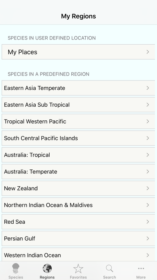The height and width of the screenshot is (280, 157).
Task: Open the Favorites star icon
Action: click(x=78, y=269)
